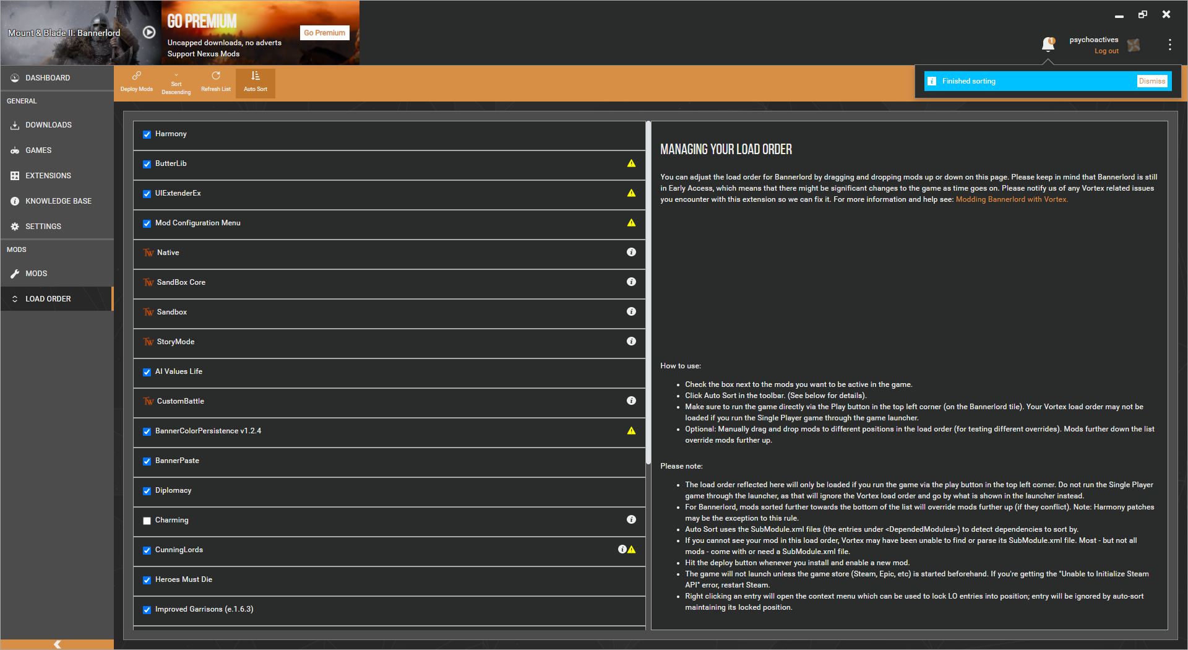Open the Games section

tap(57, 150)
